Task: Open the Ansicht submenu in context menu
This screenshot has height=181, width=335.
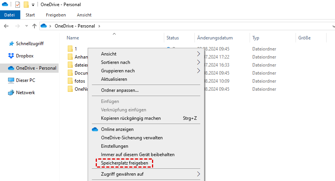Action: pos(146,54)
